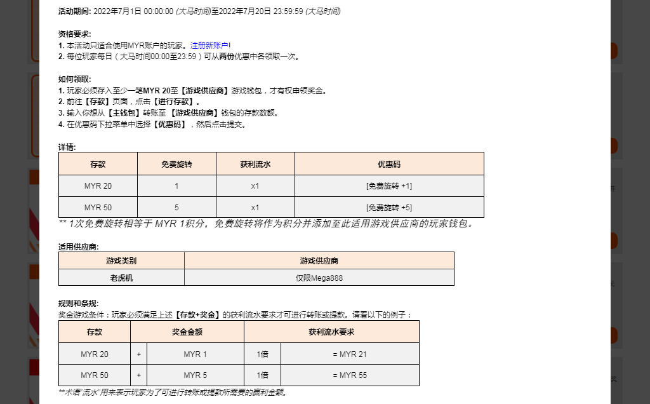Click the 仅限Mega888 provider cell
650x404 pixels.
coord(319,278)
